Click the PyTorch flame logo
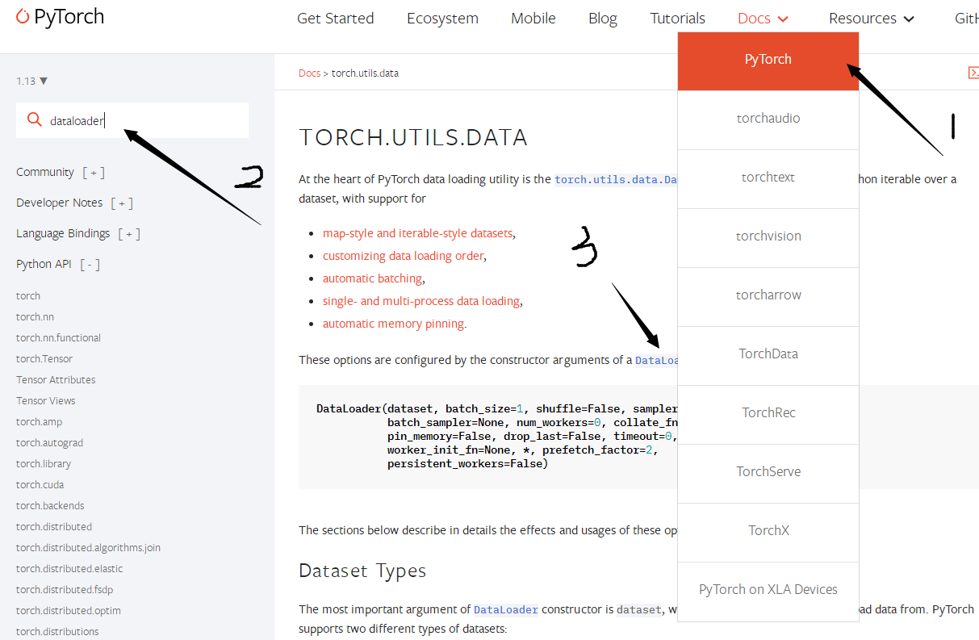The height and width of the screenshot is (640, 979). pos(23,17)
